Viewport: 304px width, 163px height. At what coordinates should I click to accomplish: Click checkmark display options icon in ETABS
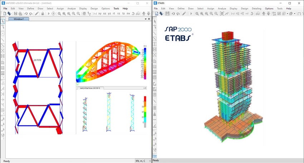click(279, 14)
